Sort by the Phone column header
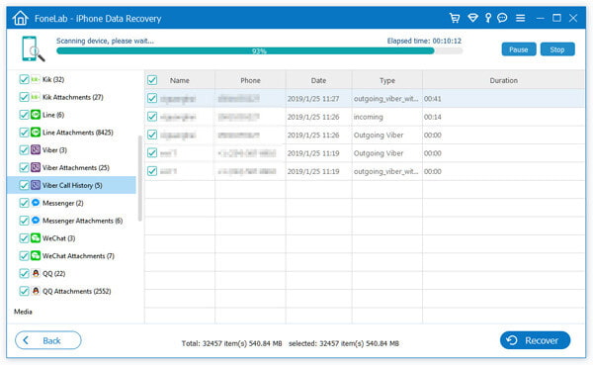This screenshot has width=593, height=365. tap(250, 80)
